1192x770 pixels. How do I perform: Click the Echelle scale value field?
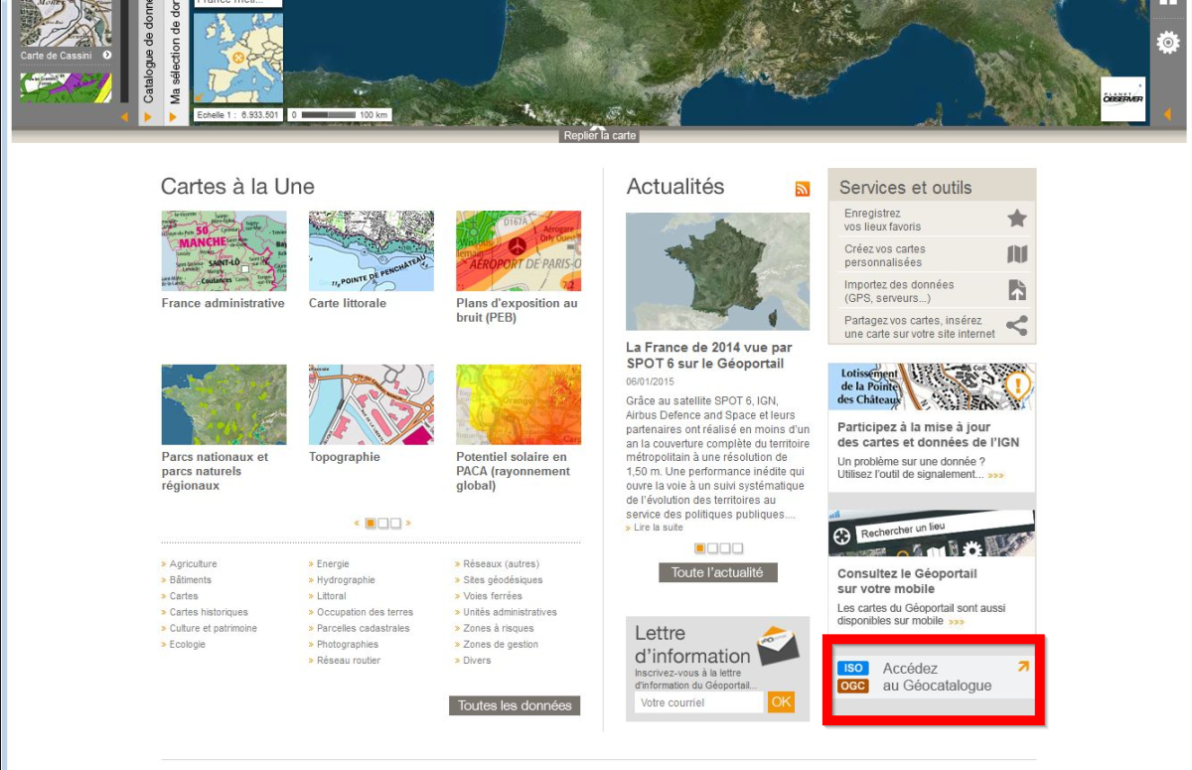[238, 115]
